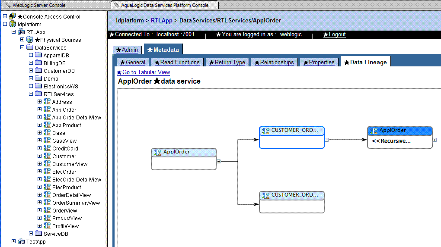
Task: Click the CustomerDB folder icon
Action: (38, 70)
